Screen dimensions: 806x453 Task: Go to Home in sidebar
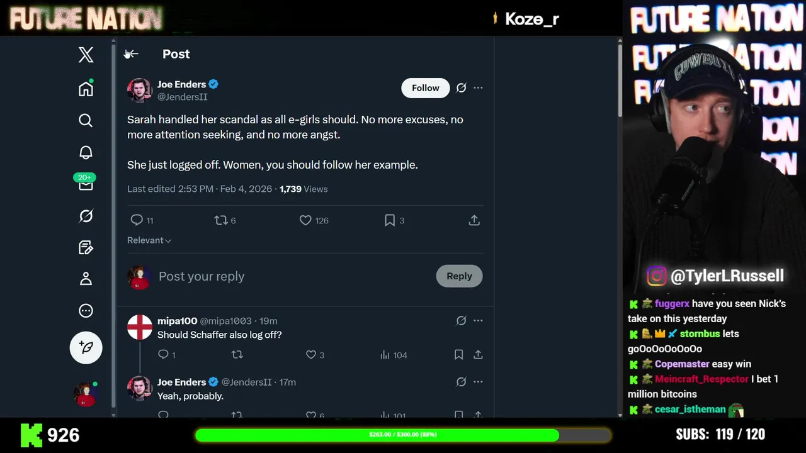(x=86, y=89)
